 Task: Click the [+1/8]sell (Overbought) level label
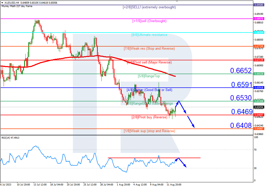[149, 21]
